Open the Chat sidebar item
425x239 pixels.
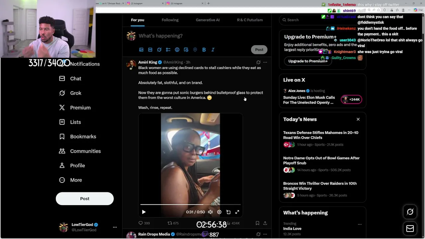coord(70,79)
